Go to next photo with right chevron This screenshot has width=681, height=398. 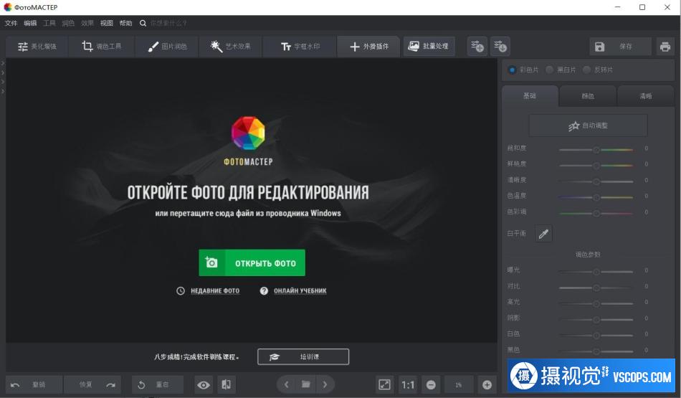(x=325, y=384)
